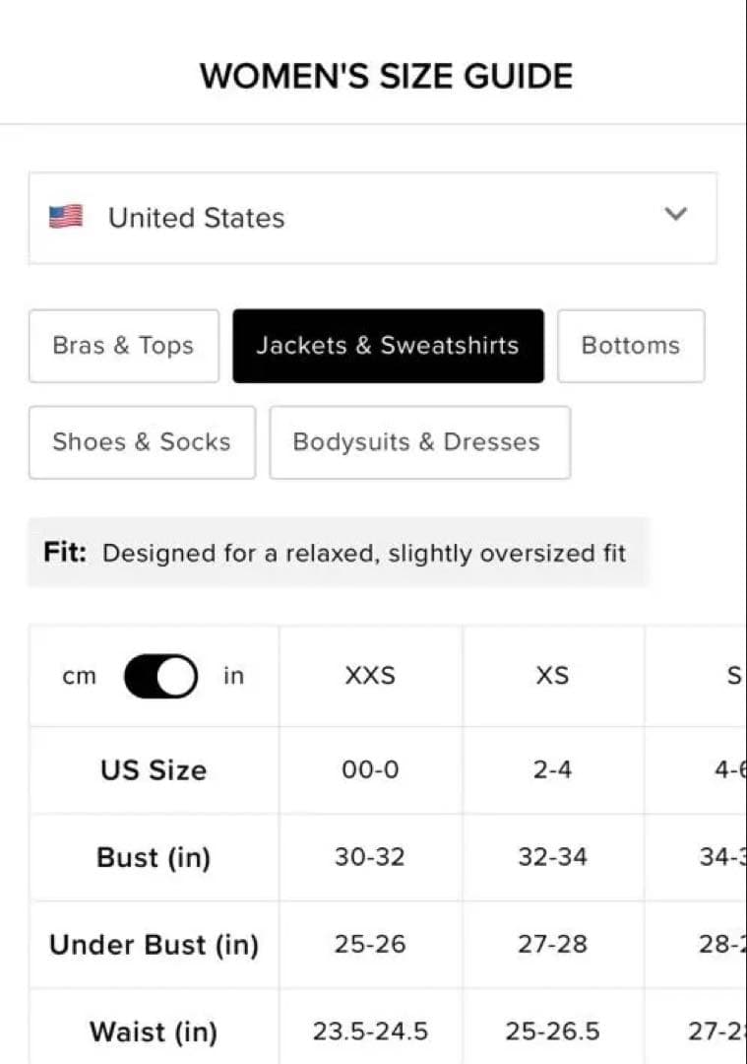Select the Jackets & Sweatshirts tab
This screenshot has height=1064, width=747.
tap(388, 346)
